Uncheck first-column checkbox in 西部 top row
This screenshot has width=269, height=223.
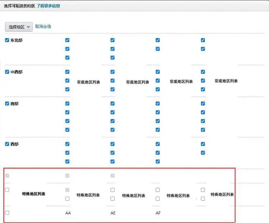[x=67, y=144]
